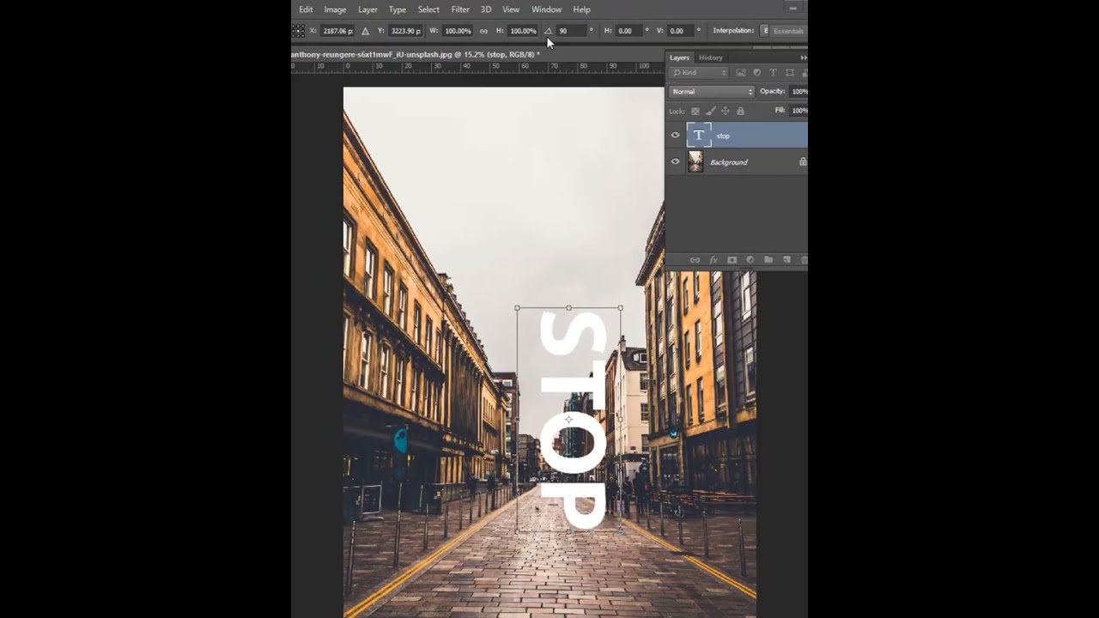Lock image pixels brush icon
The image size is (1099, 618).
point(710,111)
